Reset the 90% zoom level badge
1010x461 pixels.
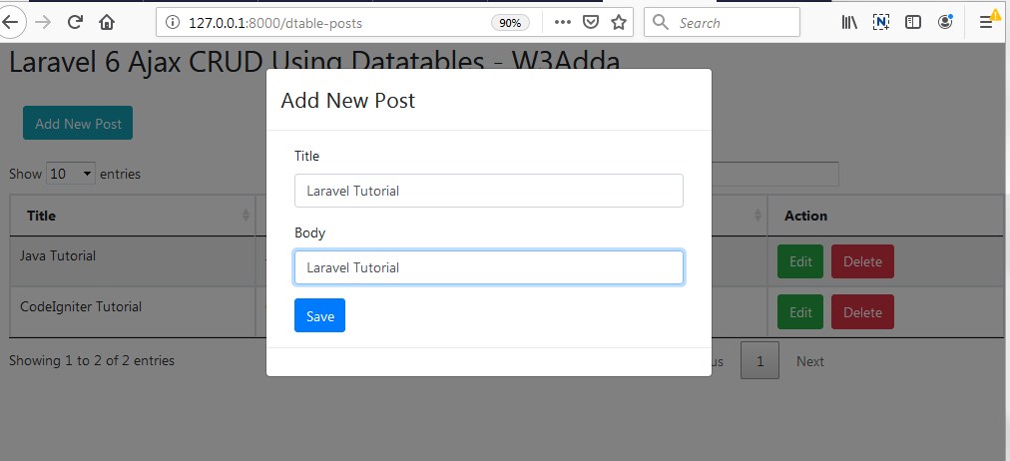click(510, 23)
